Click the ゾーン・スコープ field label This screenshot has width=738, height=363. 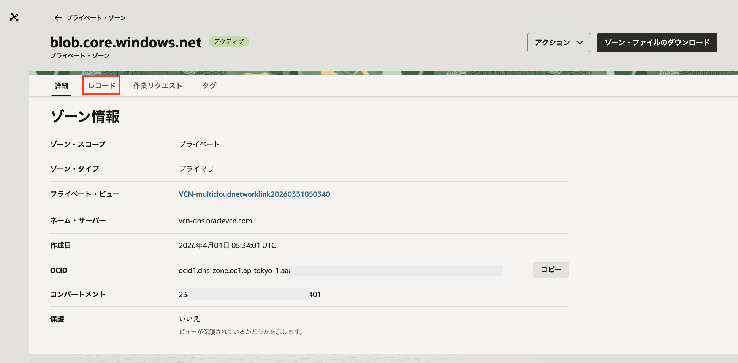pos(78,144)
